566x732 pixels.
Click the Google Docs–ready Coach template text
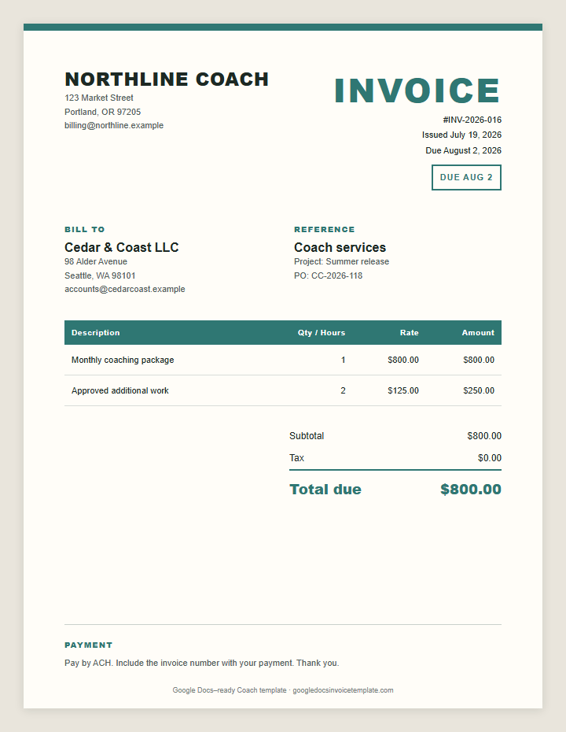point(230,690)
